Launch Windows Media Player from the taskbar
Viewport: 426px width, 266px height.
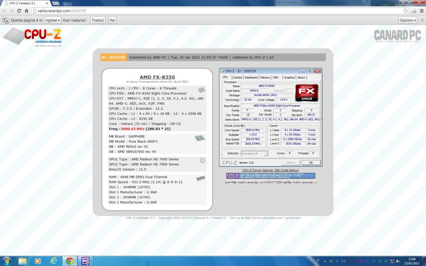38,261
